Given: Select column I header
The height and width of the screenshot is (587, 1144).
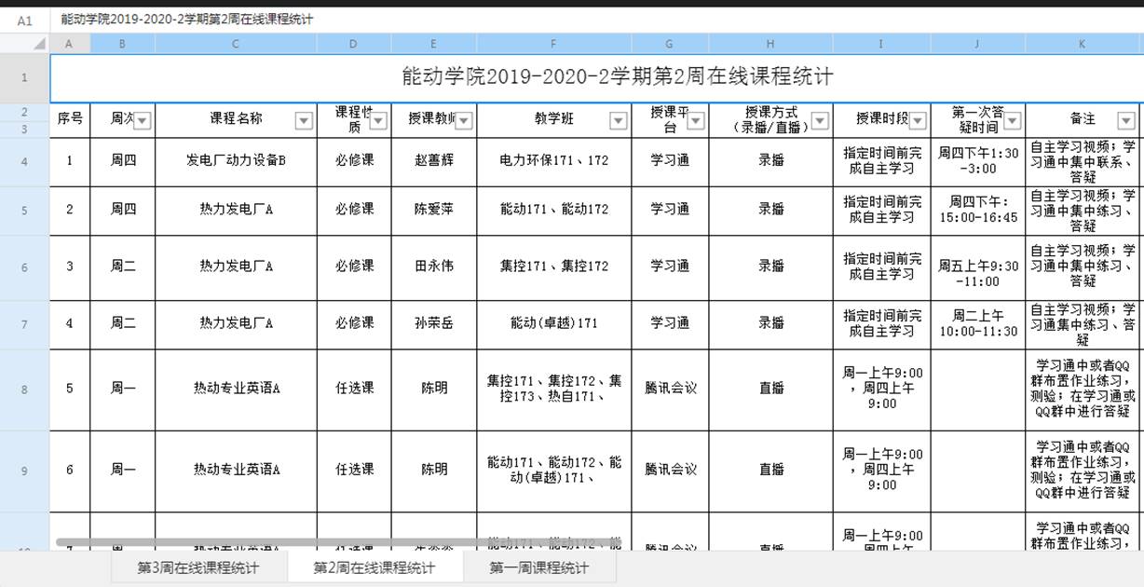Looking at the screenshot, I should [x=881, y=44].
